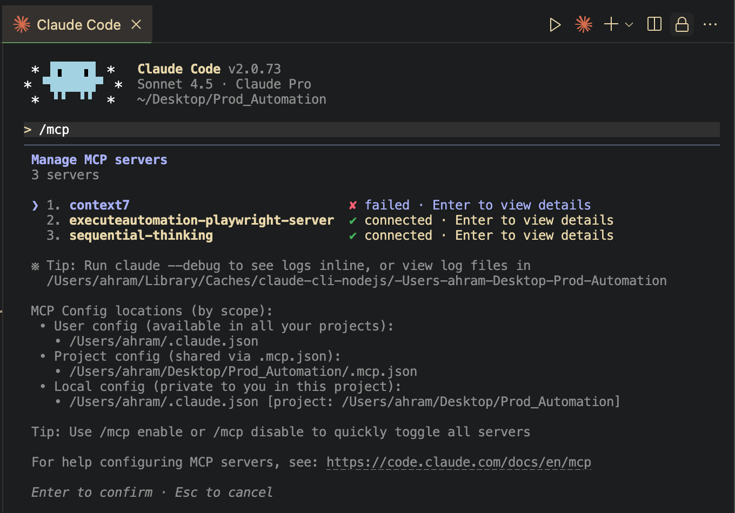Click 'connected · Enter to view details' for playwright server
The width and height of the screenshot is (735, 513).
click(489, 220)
